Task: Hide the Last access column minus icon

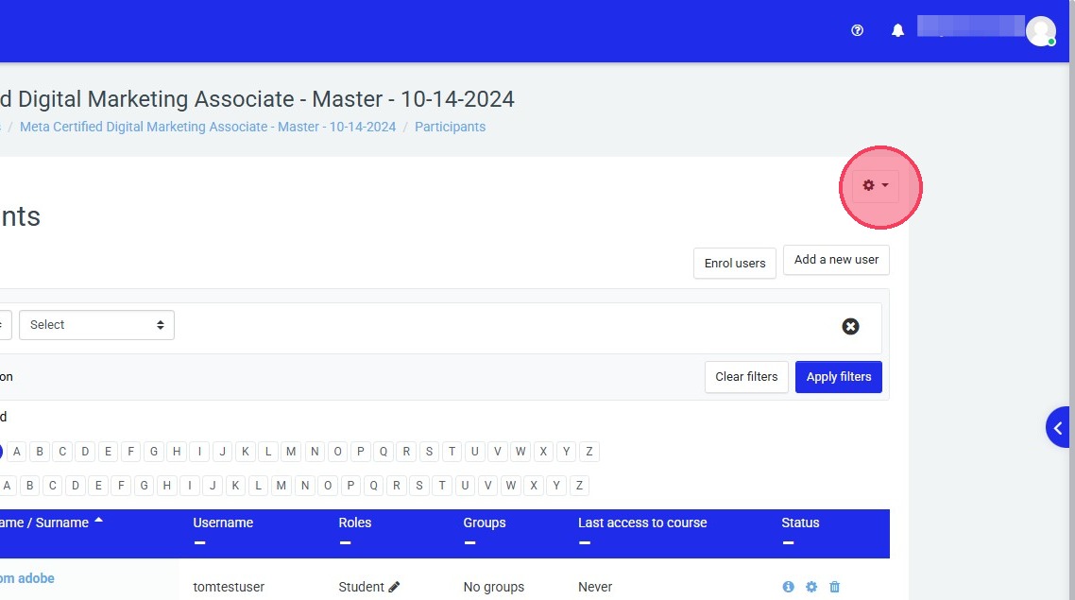Action: (584, 542)
